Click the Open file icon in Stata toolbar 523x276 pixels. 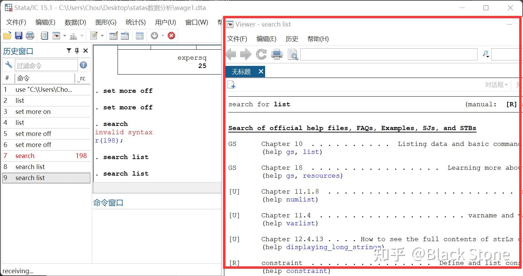point(7,36)
